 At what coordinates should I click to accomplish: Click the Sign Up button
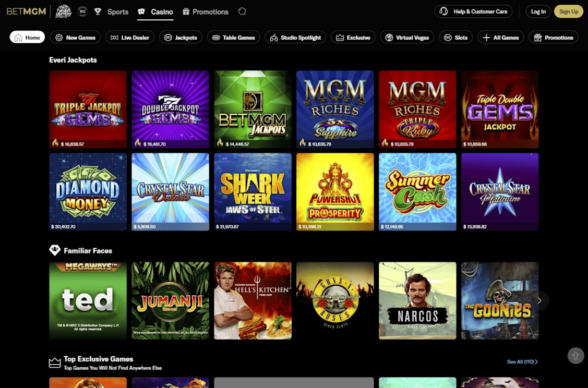point(569,11)
